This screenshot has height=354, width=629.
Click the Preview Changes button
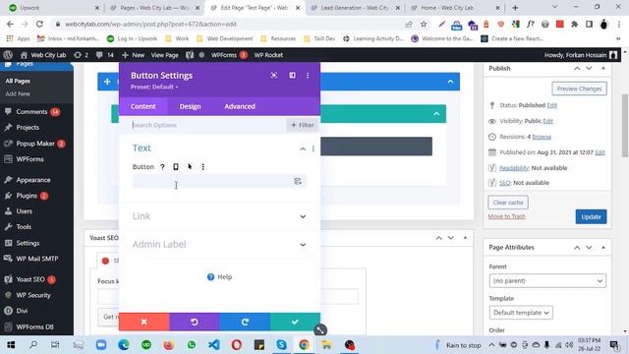pos(579,88)
